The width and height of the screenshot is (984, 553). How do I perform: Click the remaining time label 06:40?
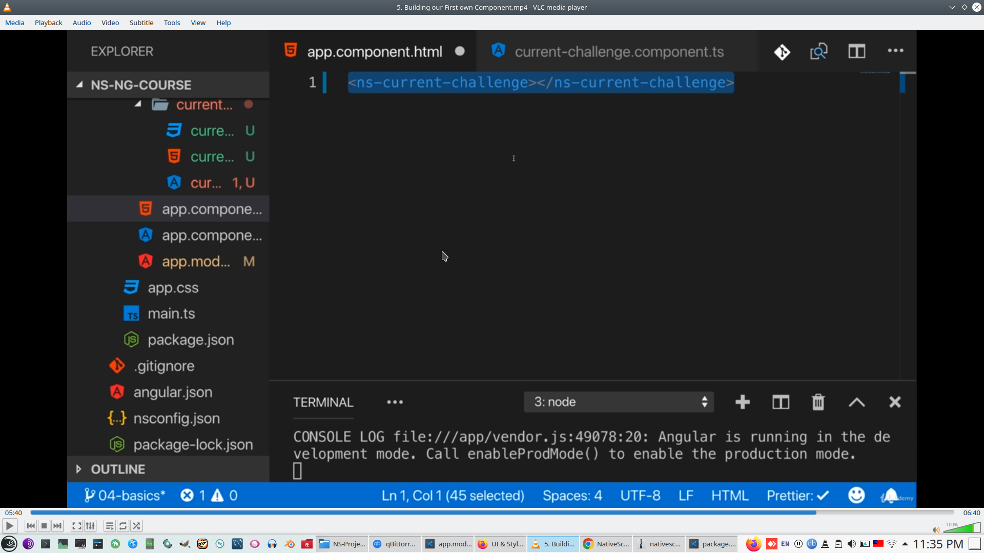click(x=971, y=513)
